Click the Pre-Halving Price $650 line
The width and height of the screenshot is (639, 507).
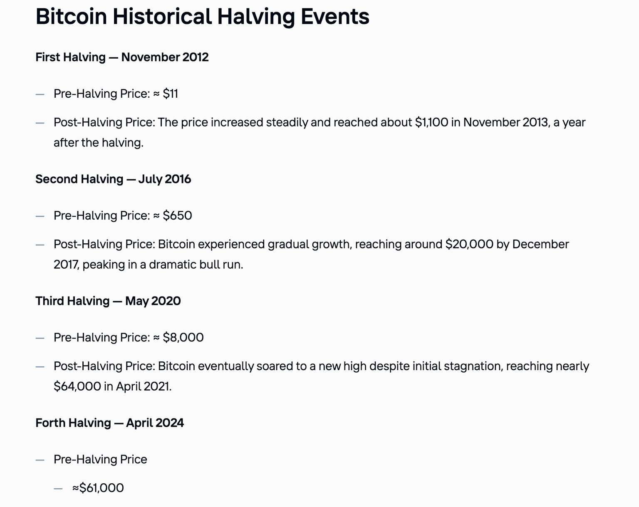(x=123, y=216)
